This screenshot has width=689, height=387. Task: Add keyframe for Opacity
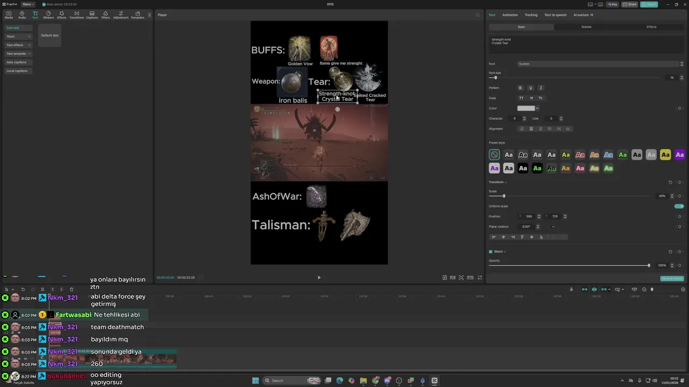click(679, 265)
